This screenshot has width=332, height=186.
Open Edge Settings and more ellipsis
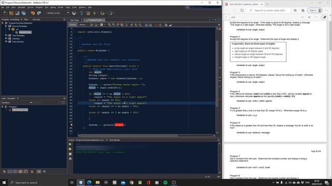coord(327,10)
